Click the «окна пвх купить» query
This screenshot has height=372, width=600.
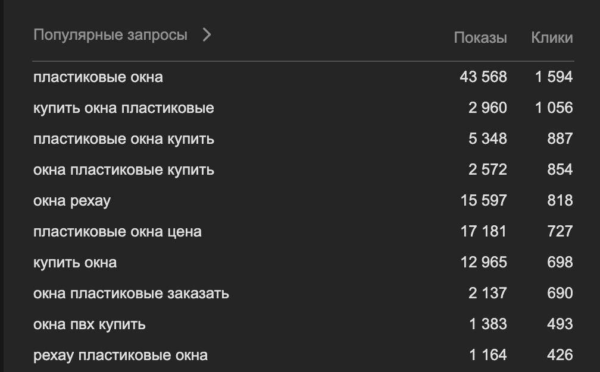coord(89,324)
